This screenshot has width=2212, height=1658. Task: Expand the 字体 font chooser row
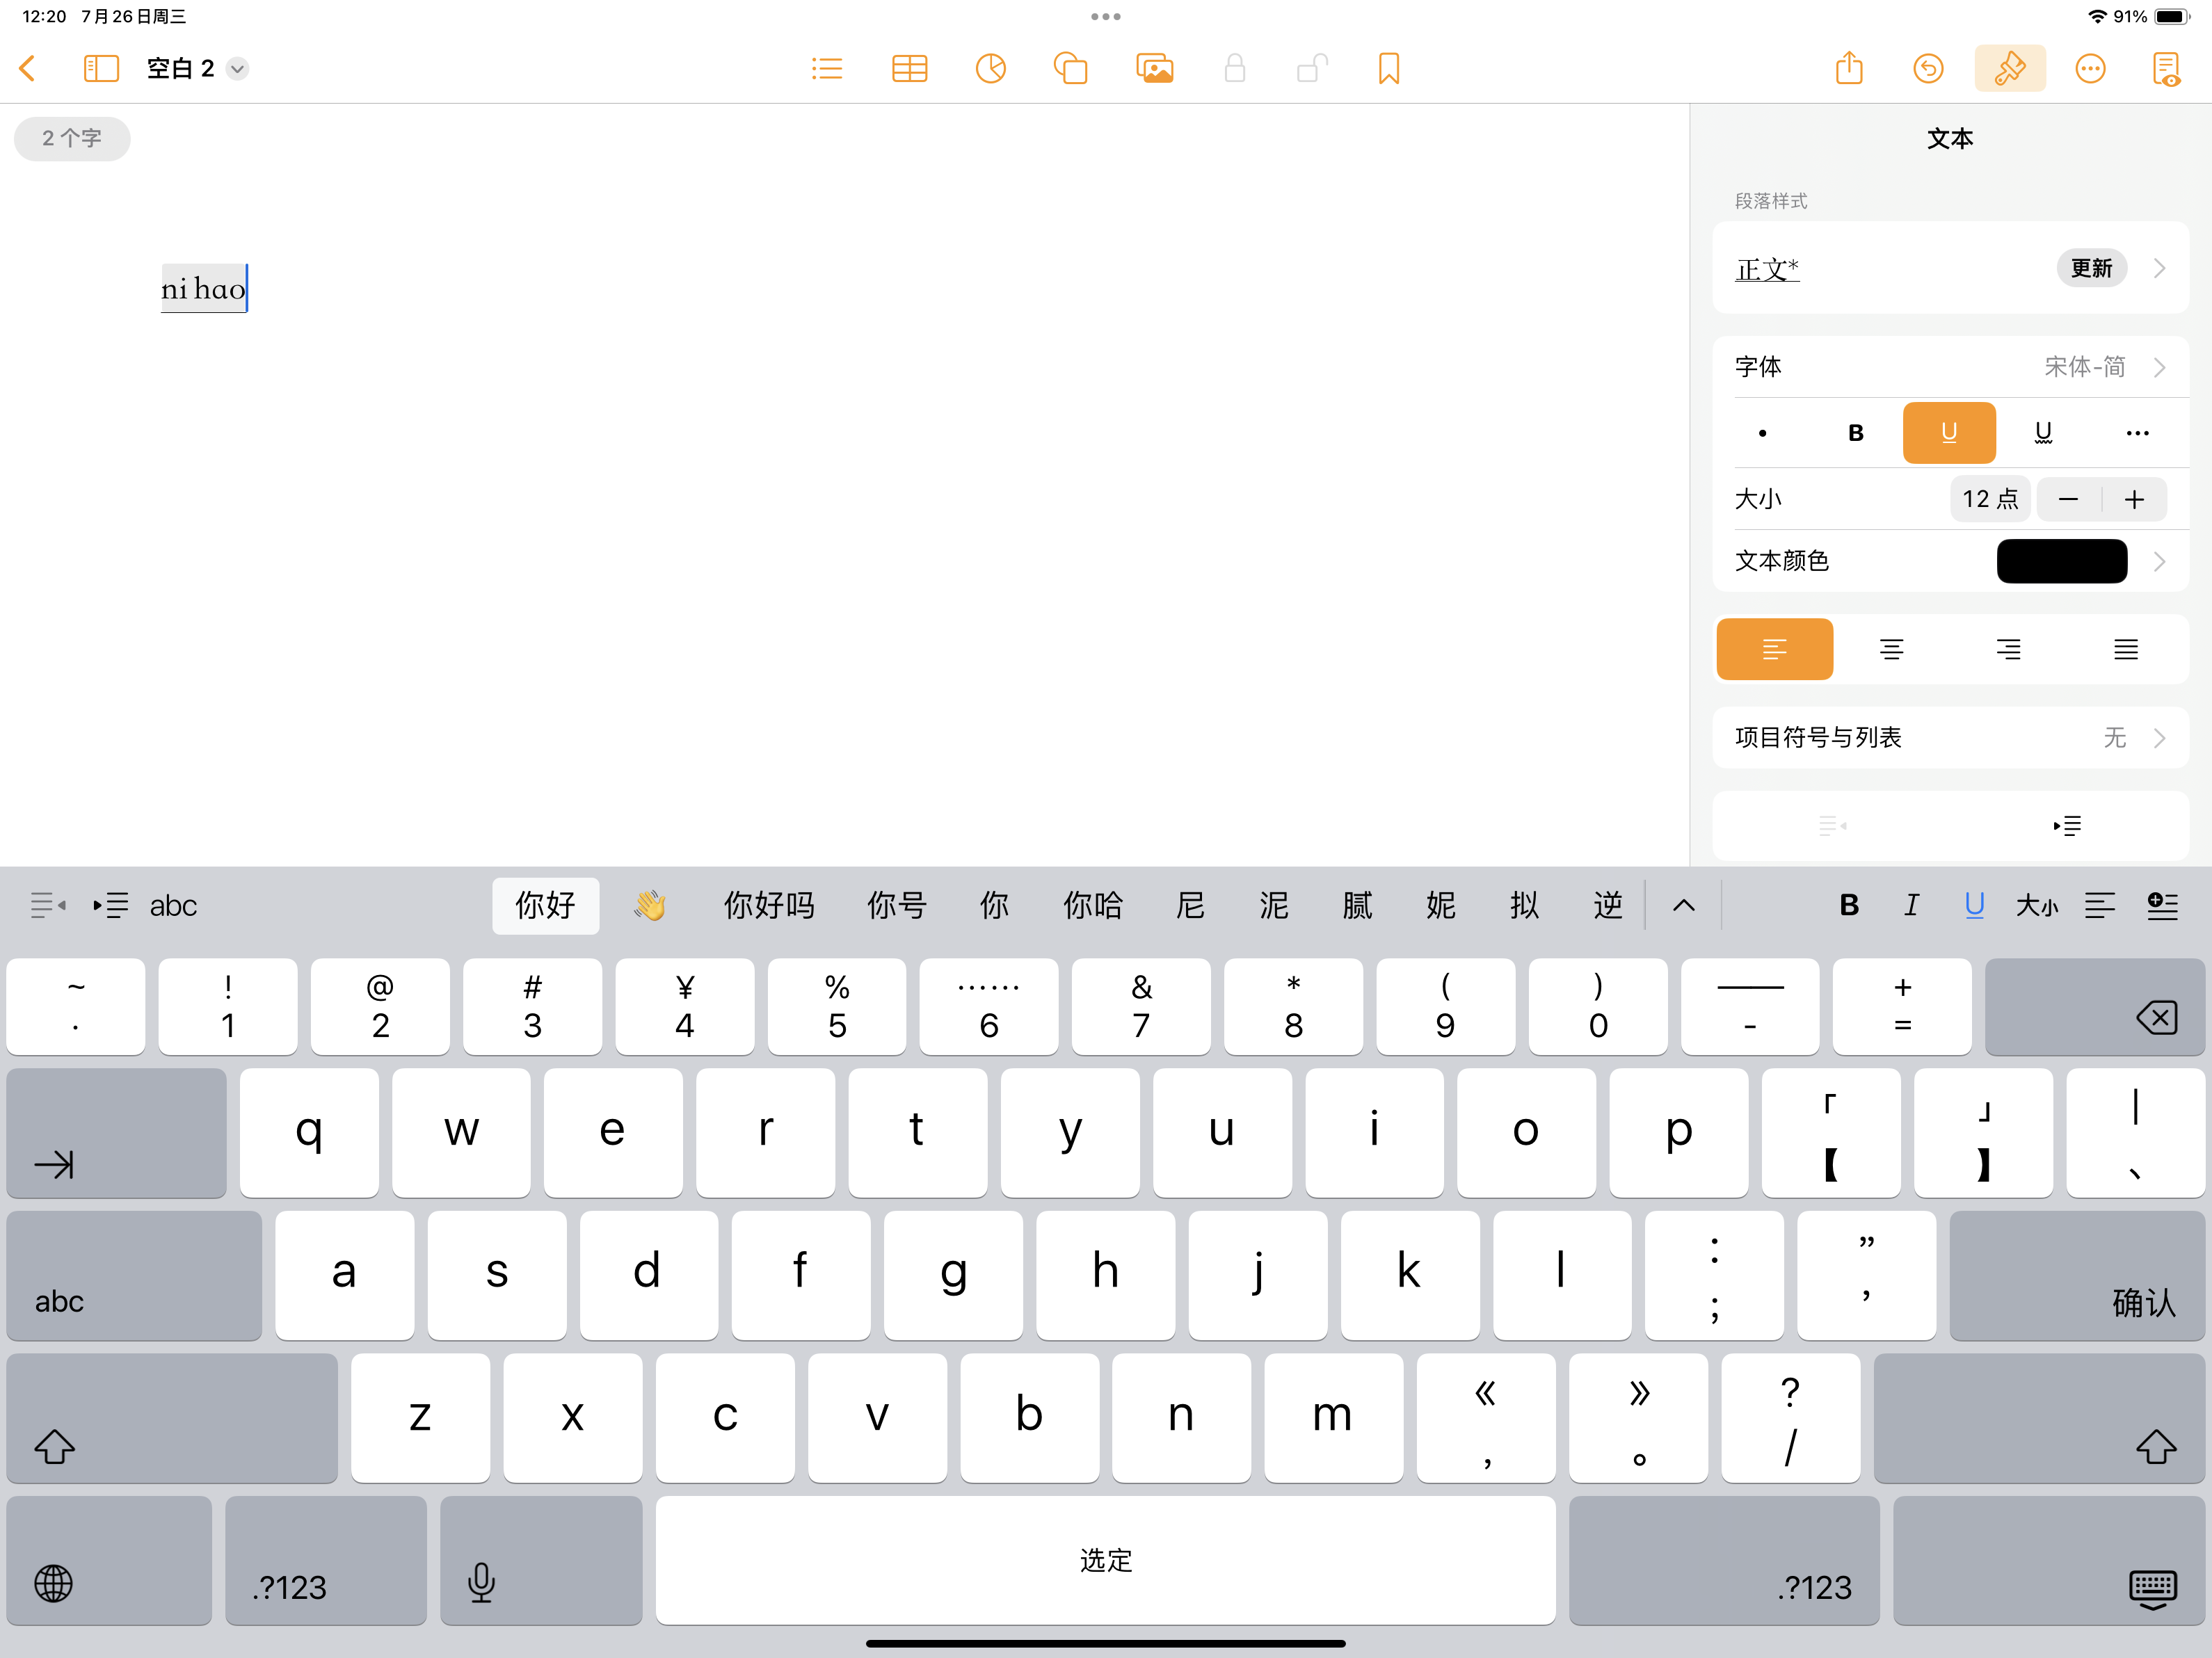(x=1950, y=367)
